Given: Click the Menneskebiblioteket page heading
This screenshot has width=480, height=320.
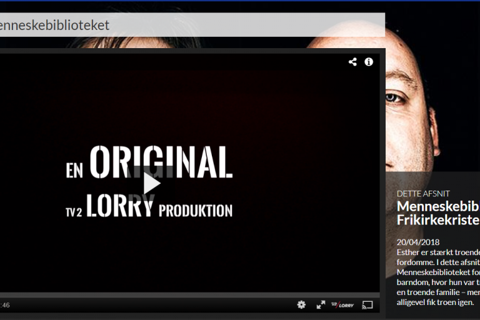Looking at the screenshot, I should coord(55,25).
